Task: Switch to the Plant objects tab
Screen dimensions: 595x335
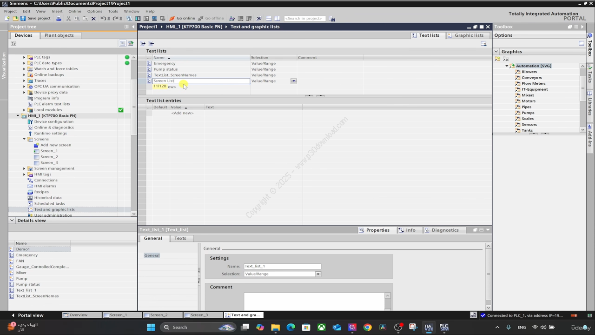Action: 59,35
